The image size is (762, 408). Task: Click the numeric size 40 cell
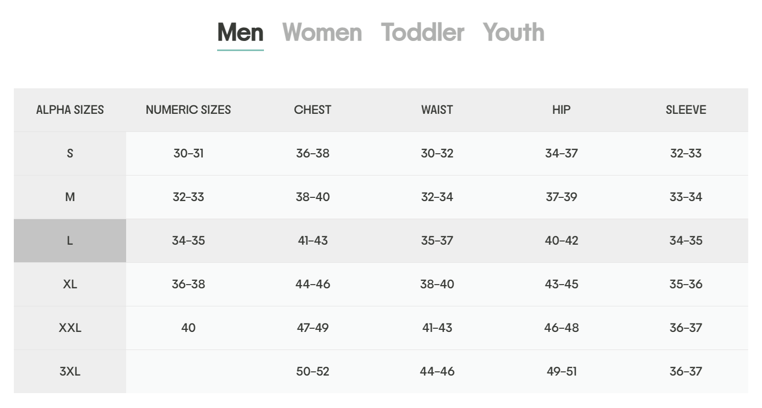click(x=188, y=328)
